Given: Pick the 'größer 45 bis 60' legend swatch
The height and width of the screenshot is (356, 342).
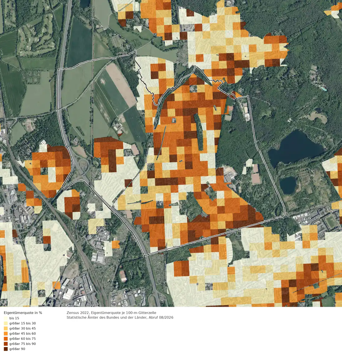Looking at the screenshot, I should (x=6, y=334).
